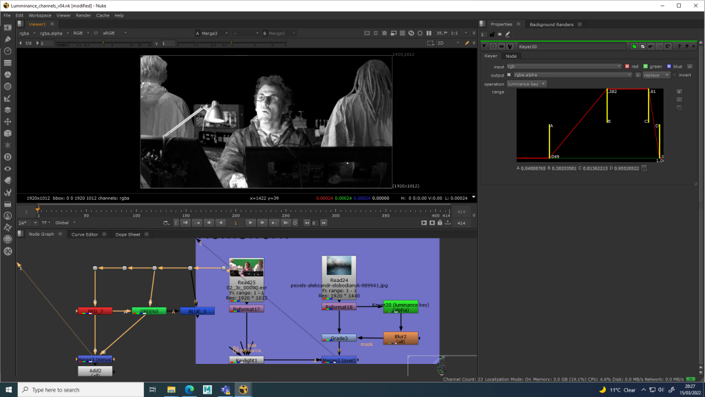Click the lock properties panel icon
The image size is (705, 397).
pyautogui.click(x=492, y=34)
